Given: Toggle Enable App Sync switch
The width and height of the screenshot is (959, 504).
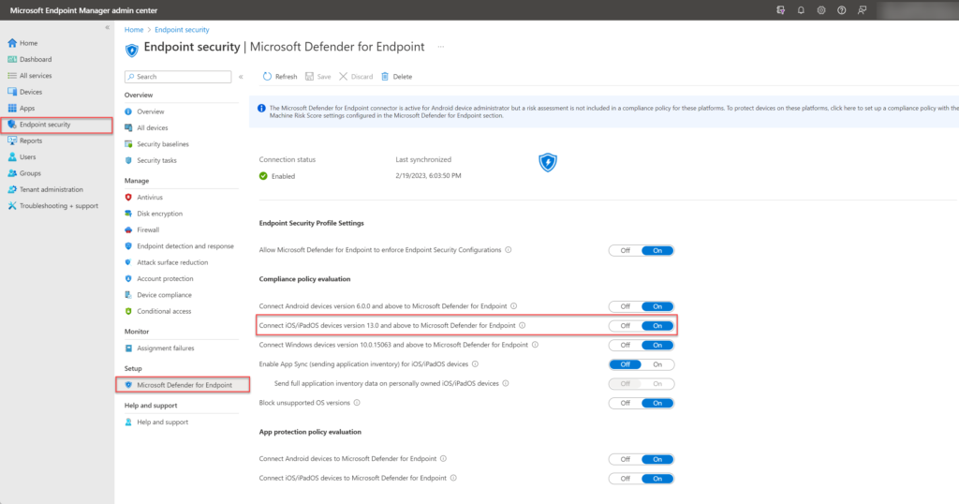Looking at the screenshot, I should [x=641, y=364].
